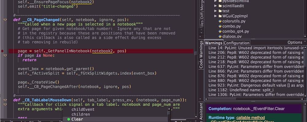Viewport: 307px width, 122px height.
Task: Select 'children' in the autocomplete list
Action: 80,114
